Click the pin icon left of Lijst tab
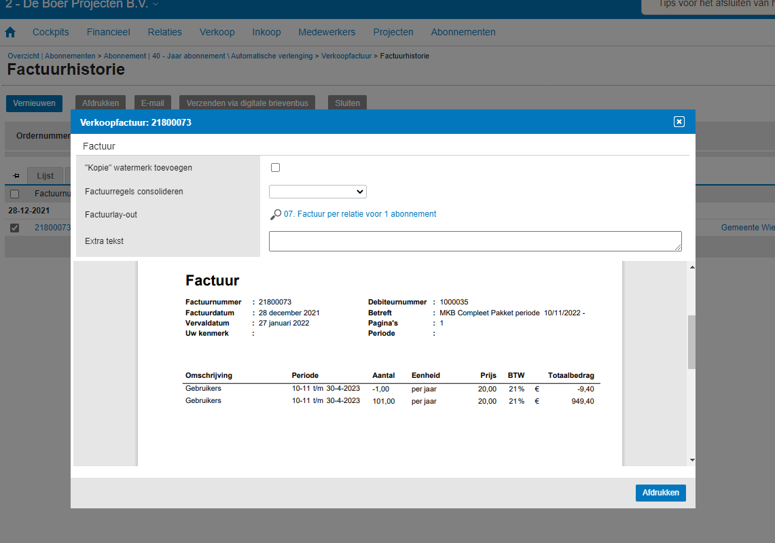Screen dimensions: 775x543 click(16, 175)
